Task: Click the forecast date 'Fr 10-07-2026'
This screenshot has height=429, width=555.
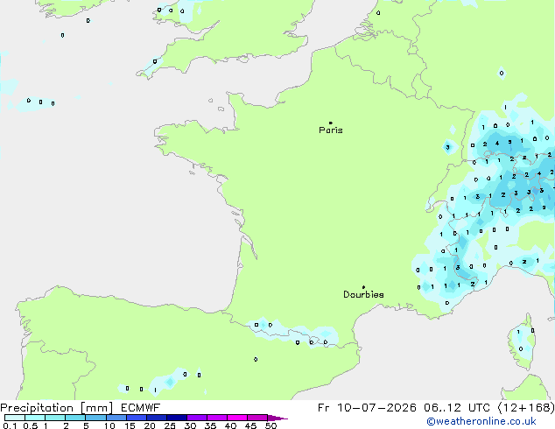Action: (x=367, y=408)
